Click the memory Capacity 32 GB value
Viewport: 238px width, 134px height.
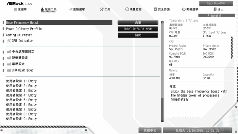point(206,78)
